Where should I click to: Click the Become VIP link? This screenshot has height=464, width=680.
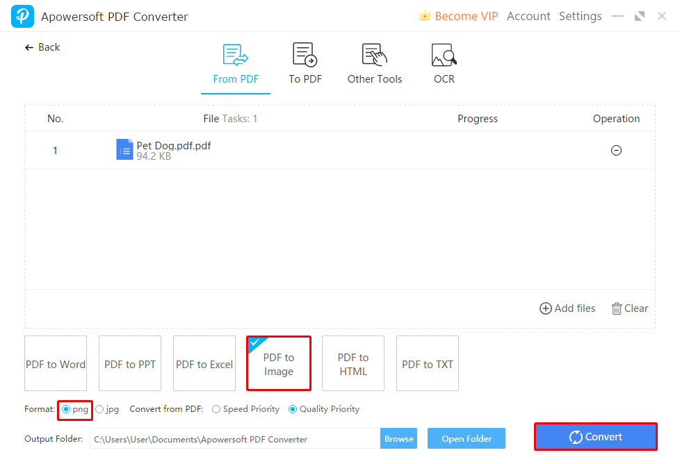coord(464,15)
